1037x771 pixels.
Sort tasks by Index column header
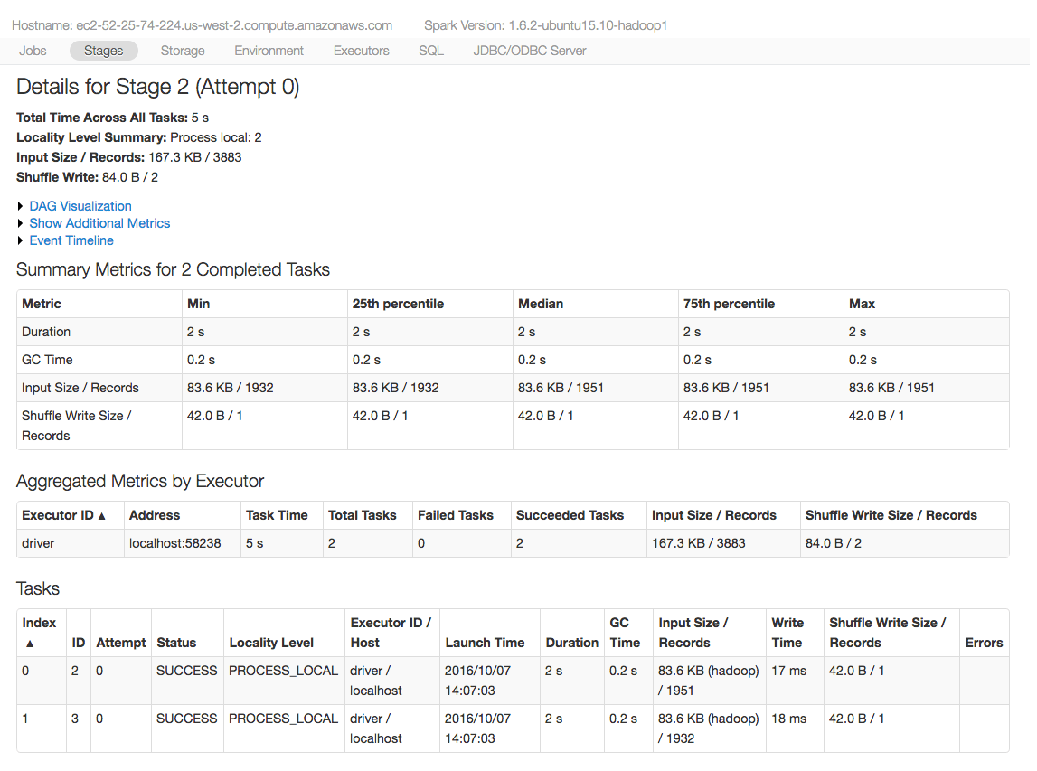point(40,633)
